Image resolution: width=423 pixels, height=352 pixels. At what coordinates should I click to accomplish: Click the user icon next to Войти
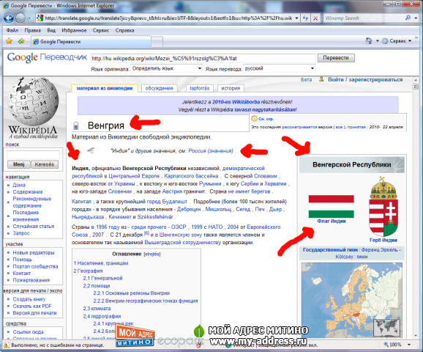[x=321, y=79]
